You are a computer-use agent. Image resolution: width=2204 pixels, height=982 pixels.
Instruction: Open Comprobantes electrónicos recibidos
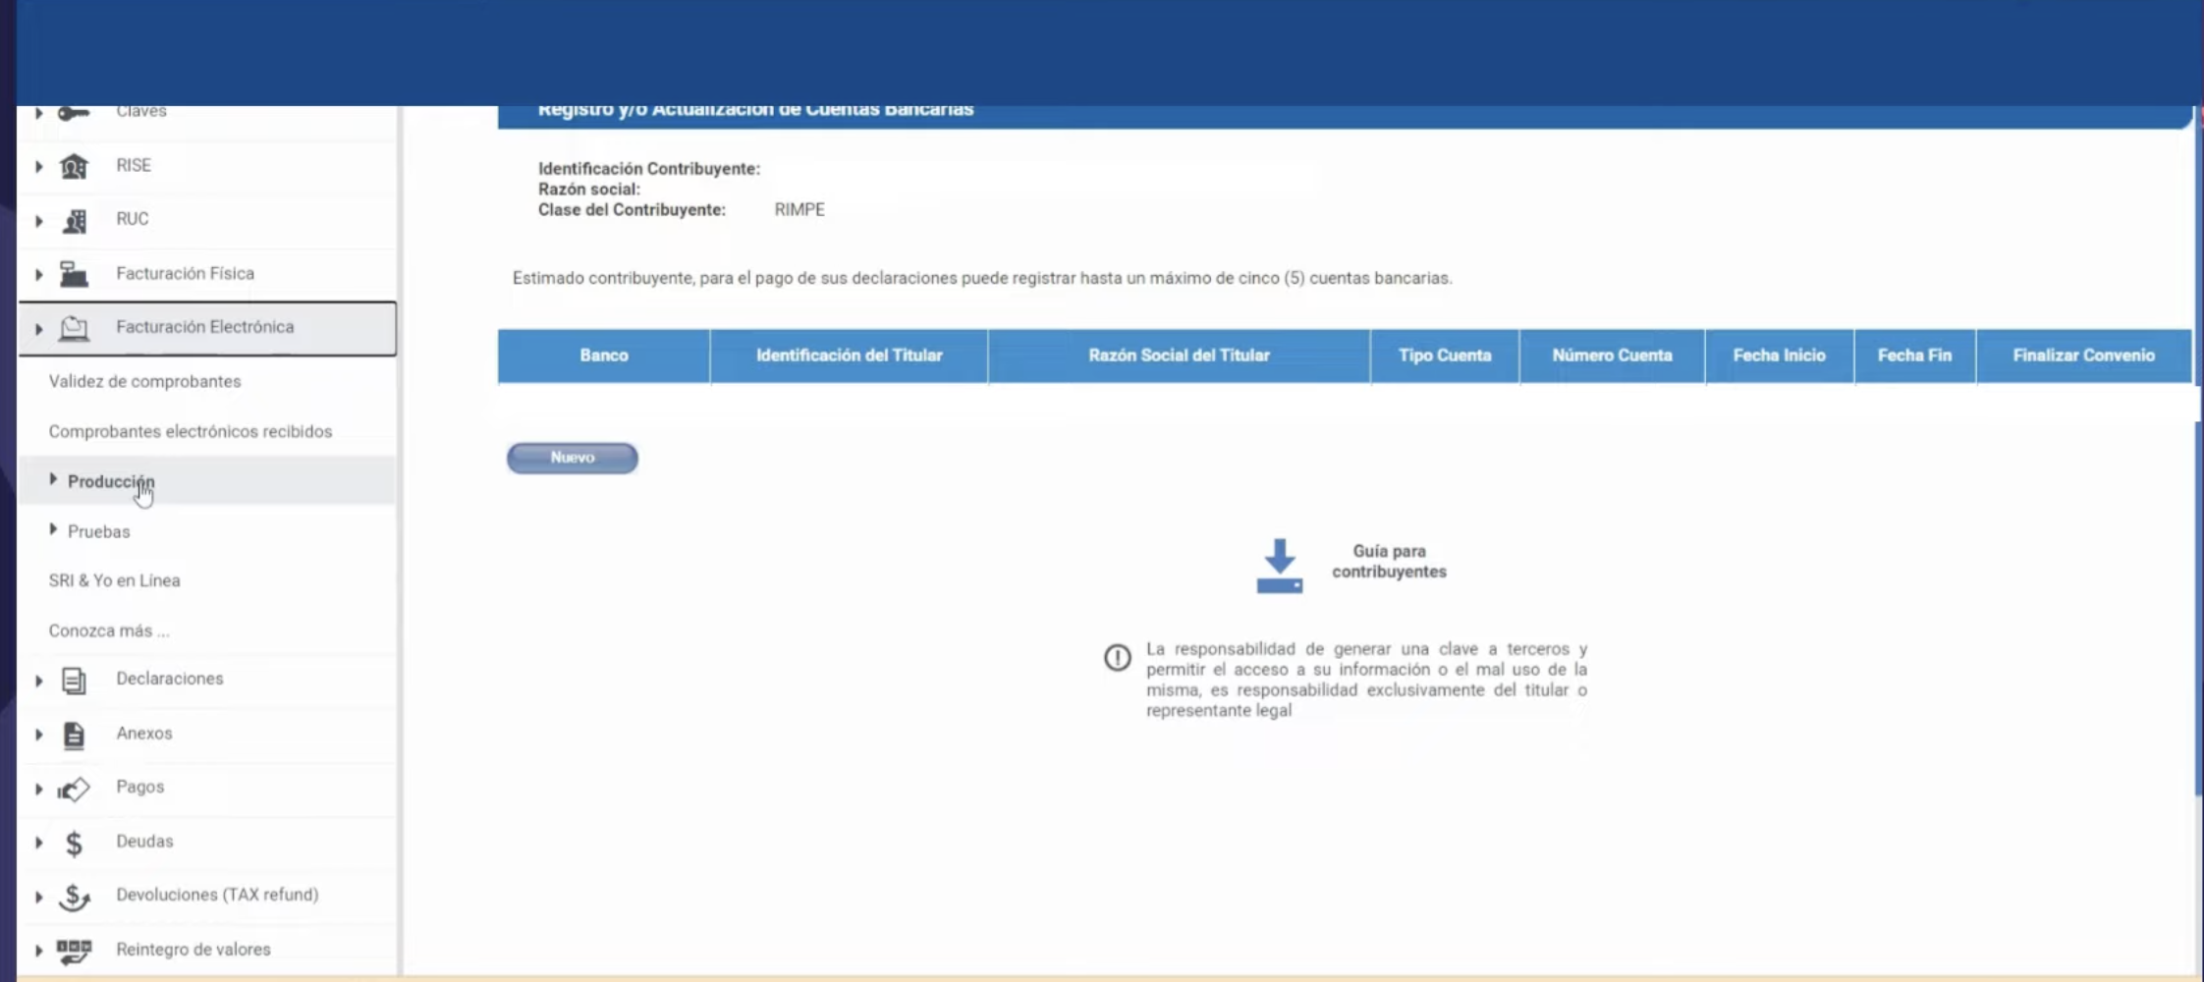click(x=191, y=431)
